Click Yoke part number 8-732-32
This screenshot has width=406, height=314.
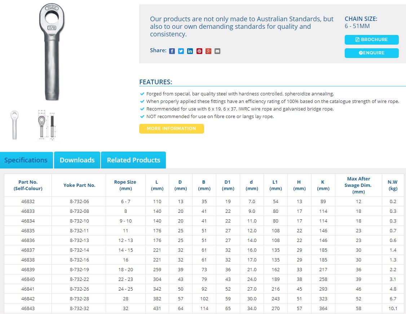79,309
